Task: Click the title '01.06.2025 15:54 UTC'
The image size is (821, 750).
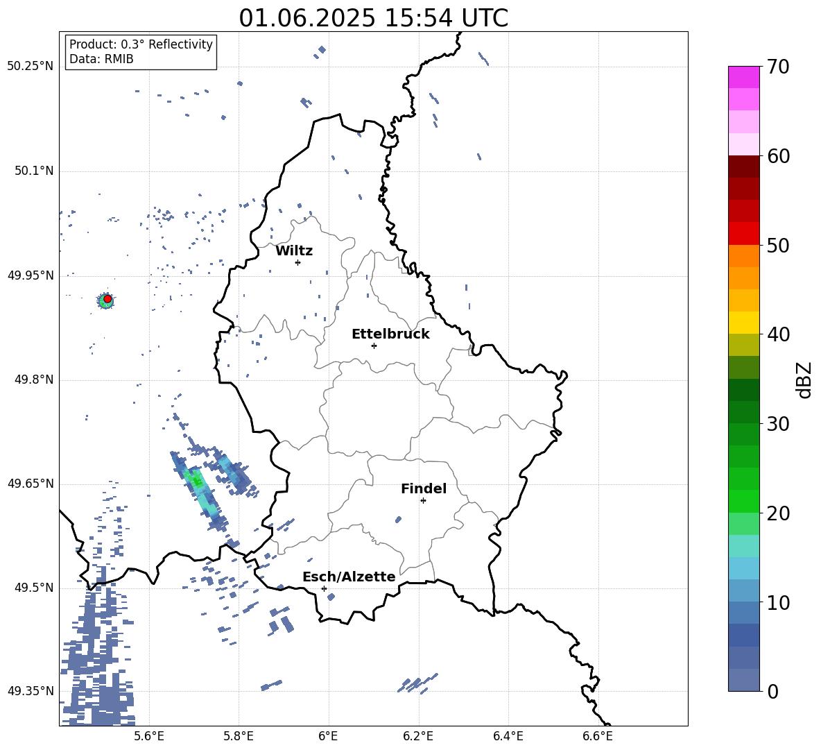Action: tap(373, 18)
